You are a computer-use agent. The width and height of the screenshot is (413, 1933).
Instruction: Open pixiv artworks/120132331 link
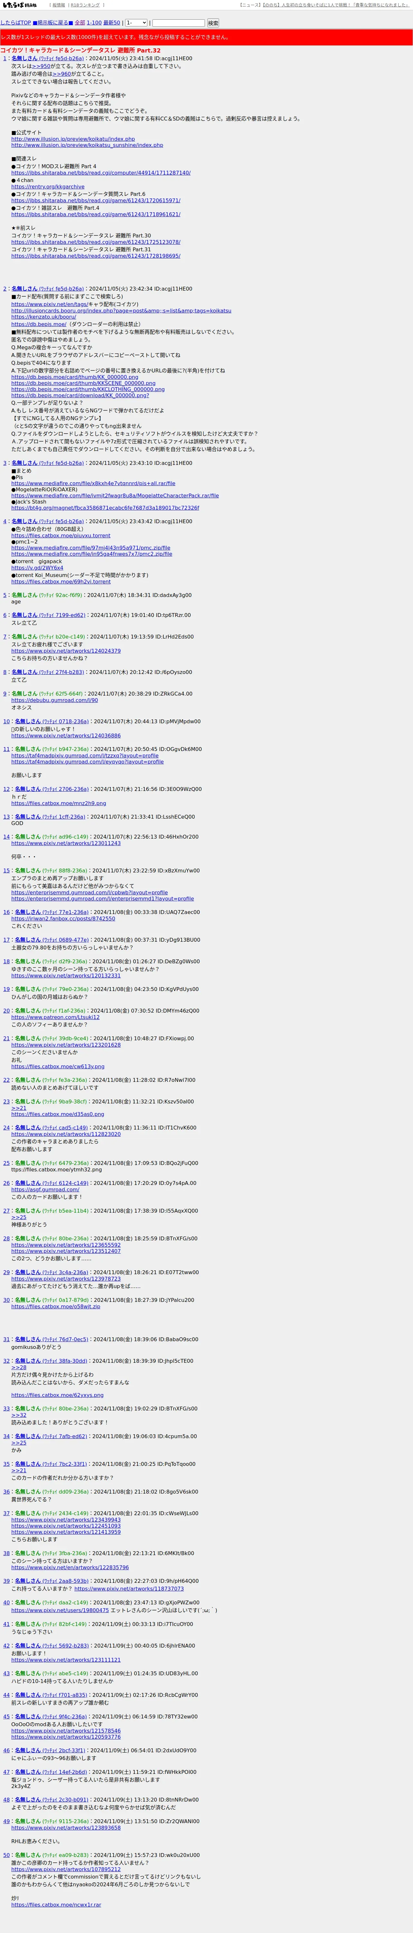pos(66,976)
